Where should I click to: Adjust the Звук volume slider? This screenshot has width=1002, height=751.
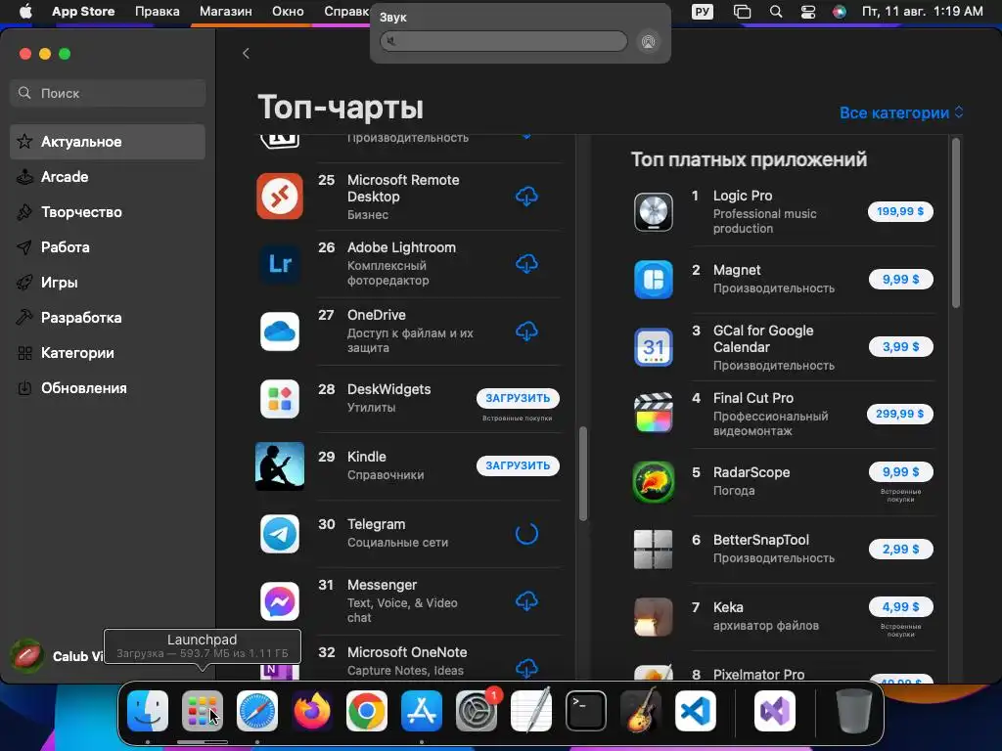[x=504, y=41]
